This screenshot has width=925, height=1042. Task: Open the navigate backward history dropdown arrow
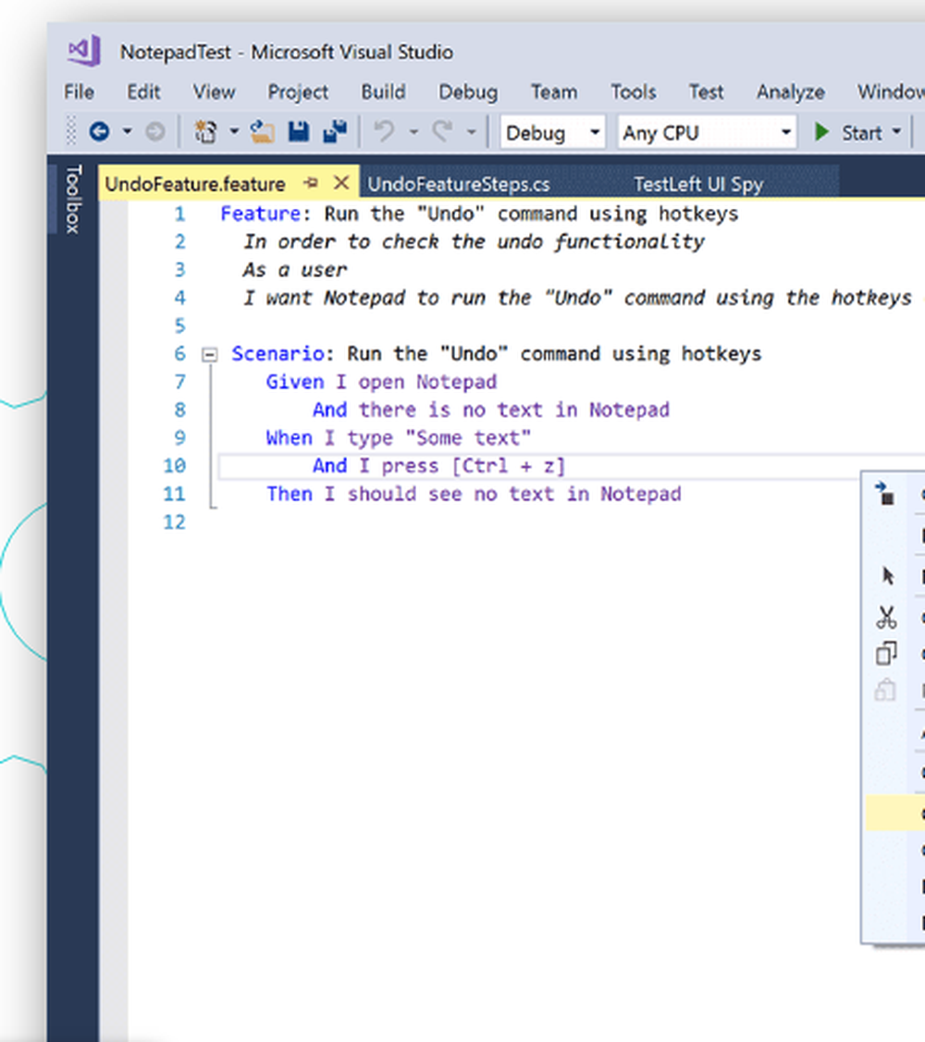(127, 131)
